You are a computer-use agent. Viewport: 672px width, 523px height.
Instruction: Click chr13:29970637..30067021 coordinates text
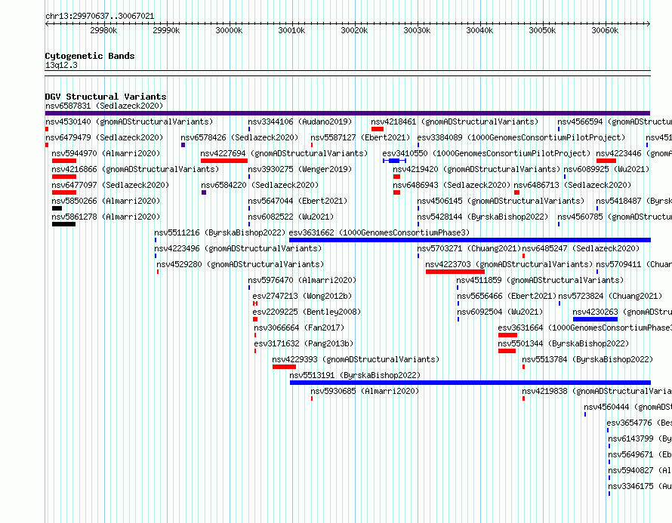click(100, 16)
